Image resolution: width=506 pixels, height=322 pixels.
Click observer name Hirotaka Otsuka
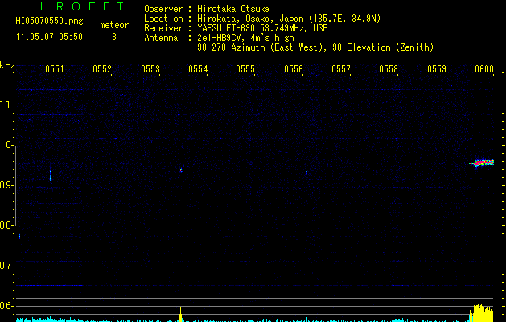click(x=233, y=9)
